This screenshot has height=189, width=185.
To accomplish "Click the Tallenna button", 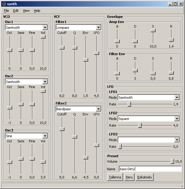I will click(115, 177).
